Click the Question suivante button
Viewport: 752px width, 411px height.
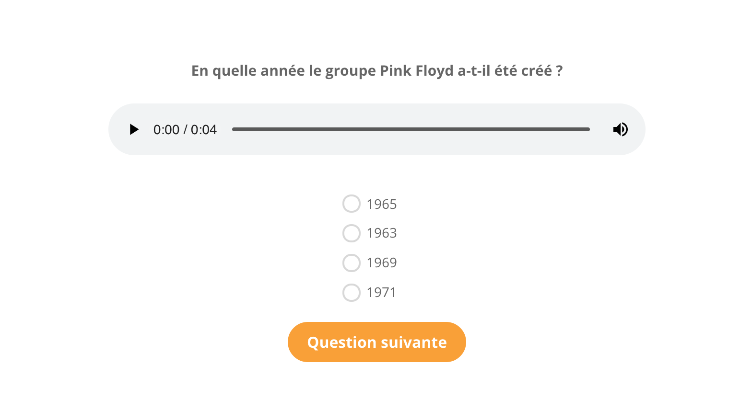click(x=377, y=342)
